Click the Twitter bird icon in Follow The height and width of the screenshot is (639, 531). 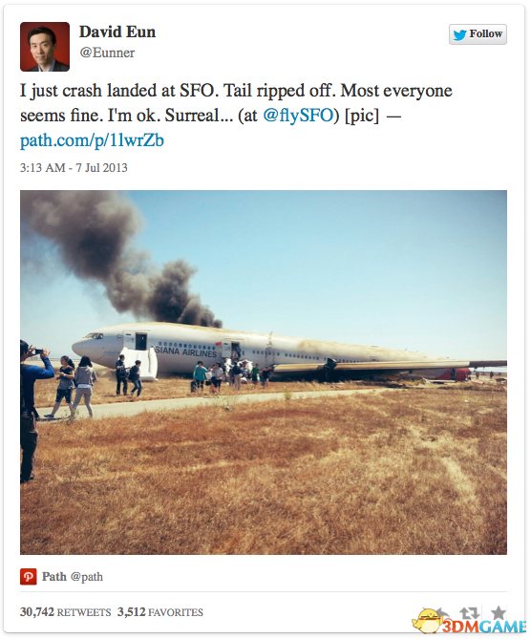(459, 34)
